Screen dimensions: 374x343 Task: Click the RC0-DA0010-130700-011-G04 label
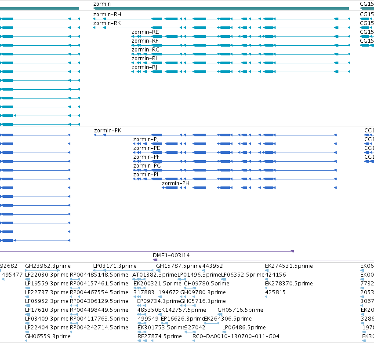click(236, 336)
